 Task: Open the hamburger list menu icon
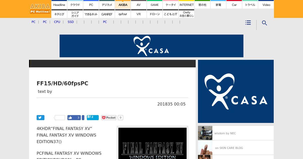(248, 23)
